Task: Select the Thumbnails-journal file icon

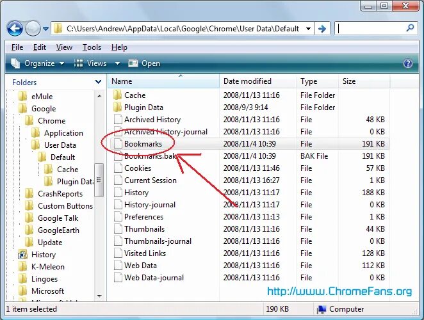Action: pyautogui.click(x=118, y=241)
